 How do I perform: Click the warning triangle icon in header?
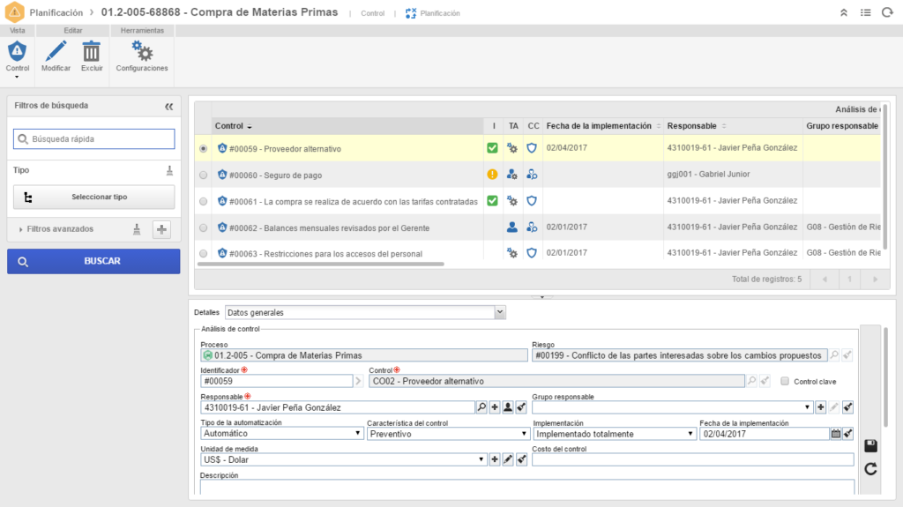[14, 11]
